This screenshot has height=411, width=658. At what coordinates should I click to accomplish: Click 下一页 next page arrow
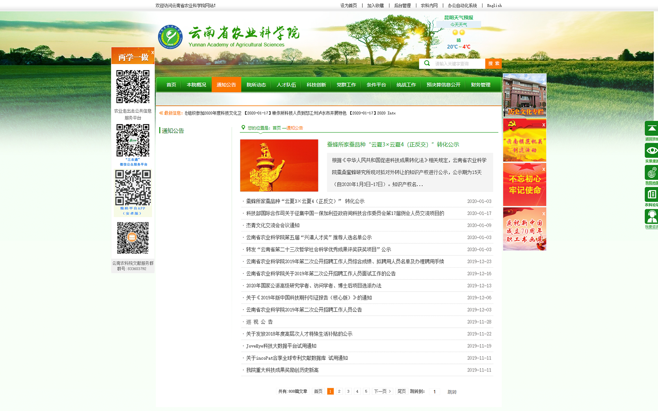[x=382, y=392]
